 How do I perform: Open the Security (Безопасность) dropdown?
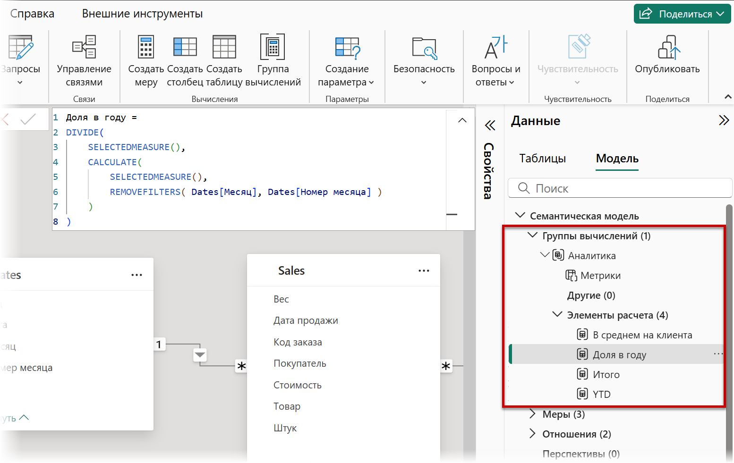point(424,82)
